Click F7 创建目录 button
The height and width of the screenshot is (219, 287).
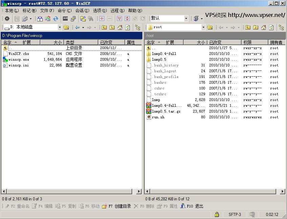pos(117,206)
